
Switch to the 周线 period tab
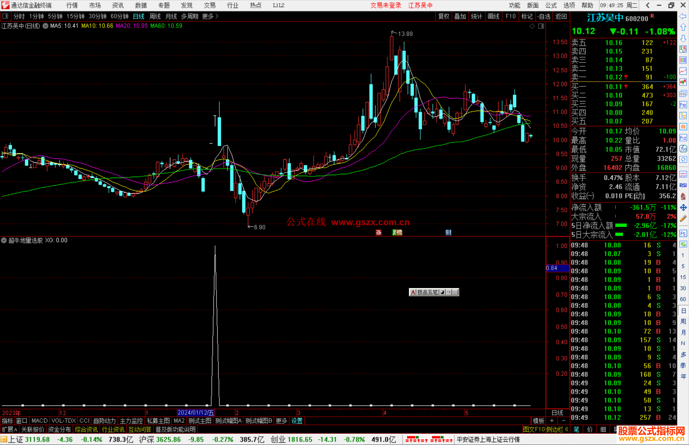point(155,16)
